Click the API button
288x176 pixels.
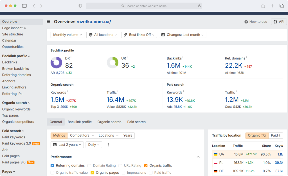click(x=279, y=22)
